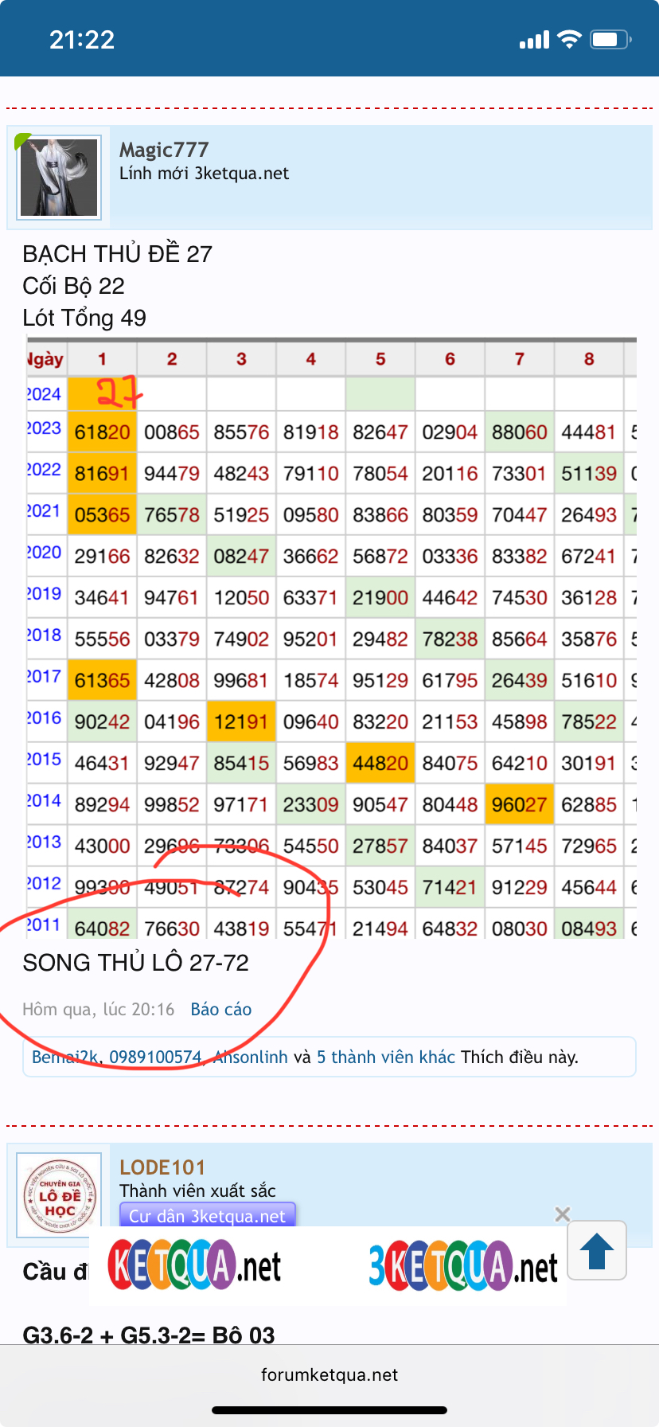Open the 3KETQUA.net banner logo
Screen dimensions: 659x1427
(462, 1266)
